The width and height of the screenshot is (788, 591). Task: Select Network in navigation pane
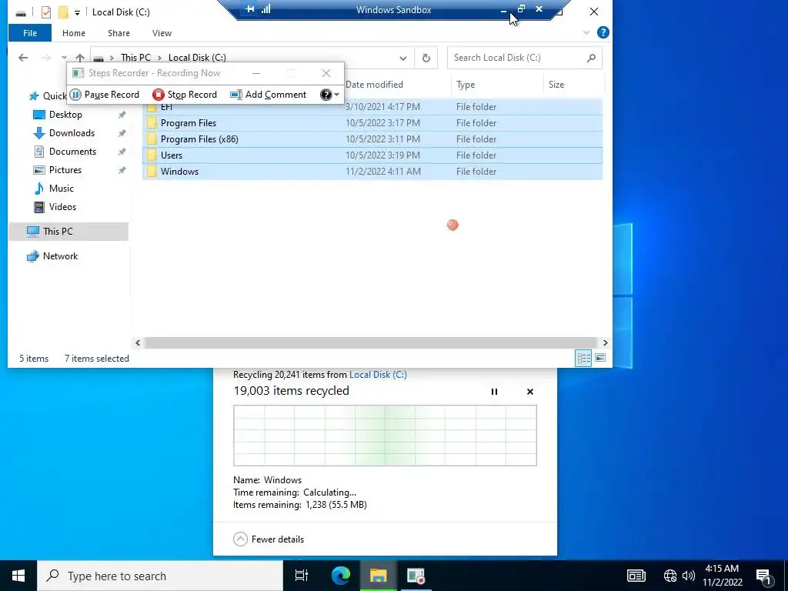point(60,256)
